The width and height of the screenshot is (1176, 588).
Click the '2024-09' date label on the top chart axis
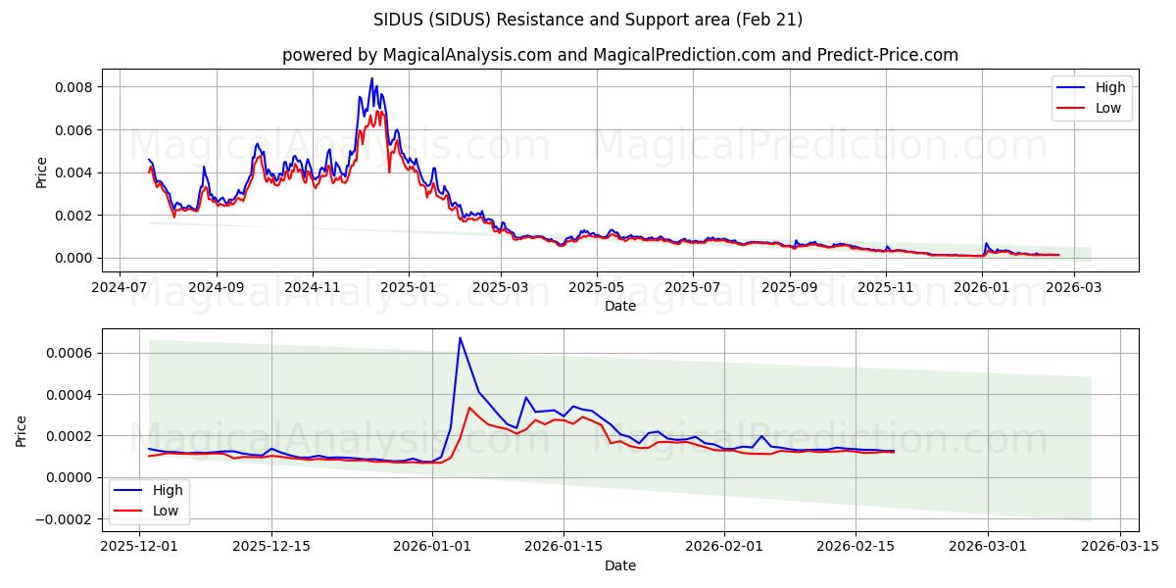tap(216, 287)
